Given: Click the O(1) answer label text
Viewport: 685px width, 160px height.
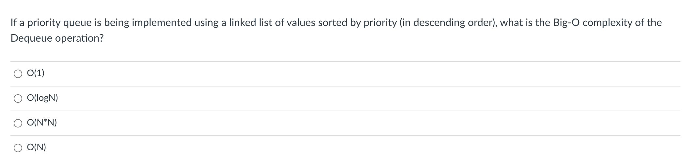Looking at the screenshot, I should coord(36,73).
